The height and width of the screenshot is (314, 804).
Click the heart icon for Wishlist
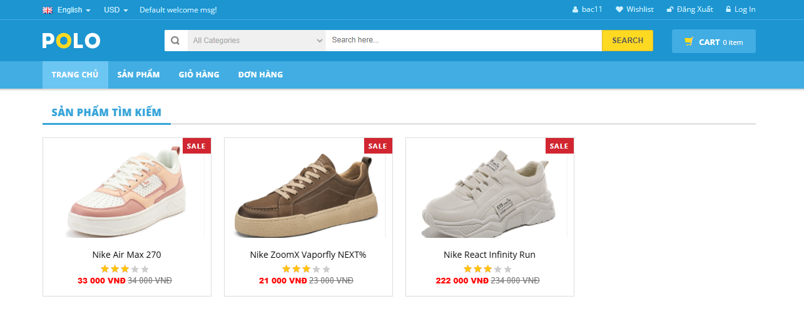coord(619,9)
